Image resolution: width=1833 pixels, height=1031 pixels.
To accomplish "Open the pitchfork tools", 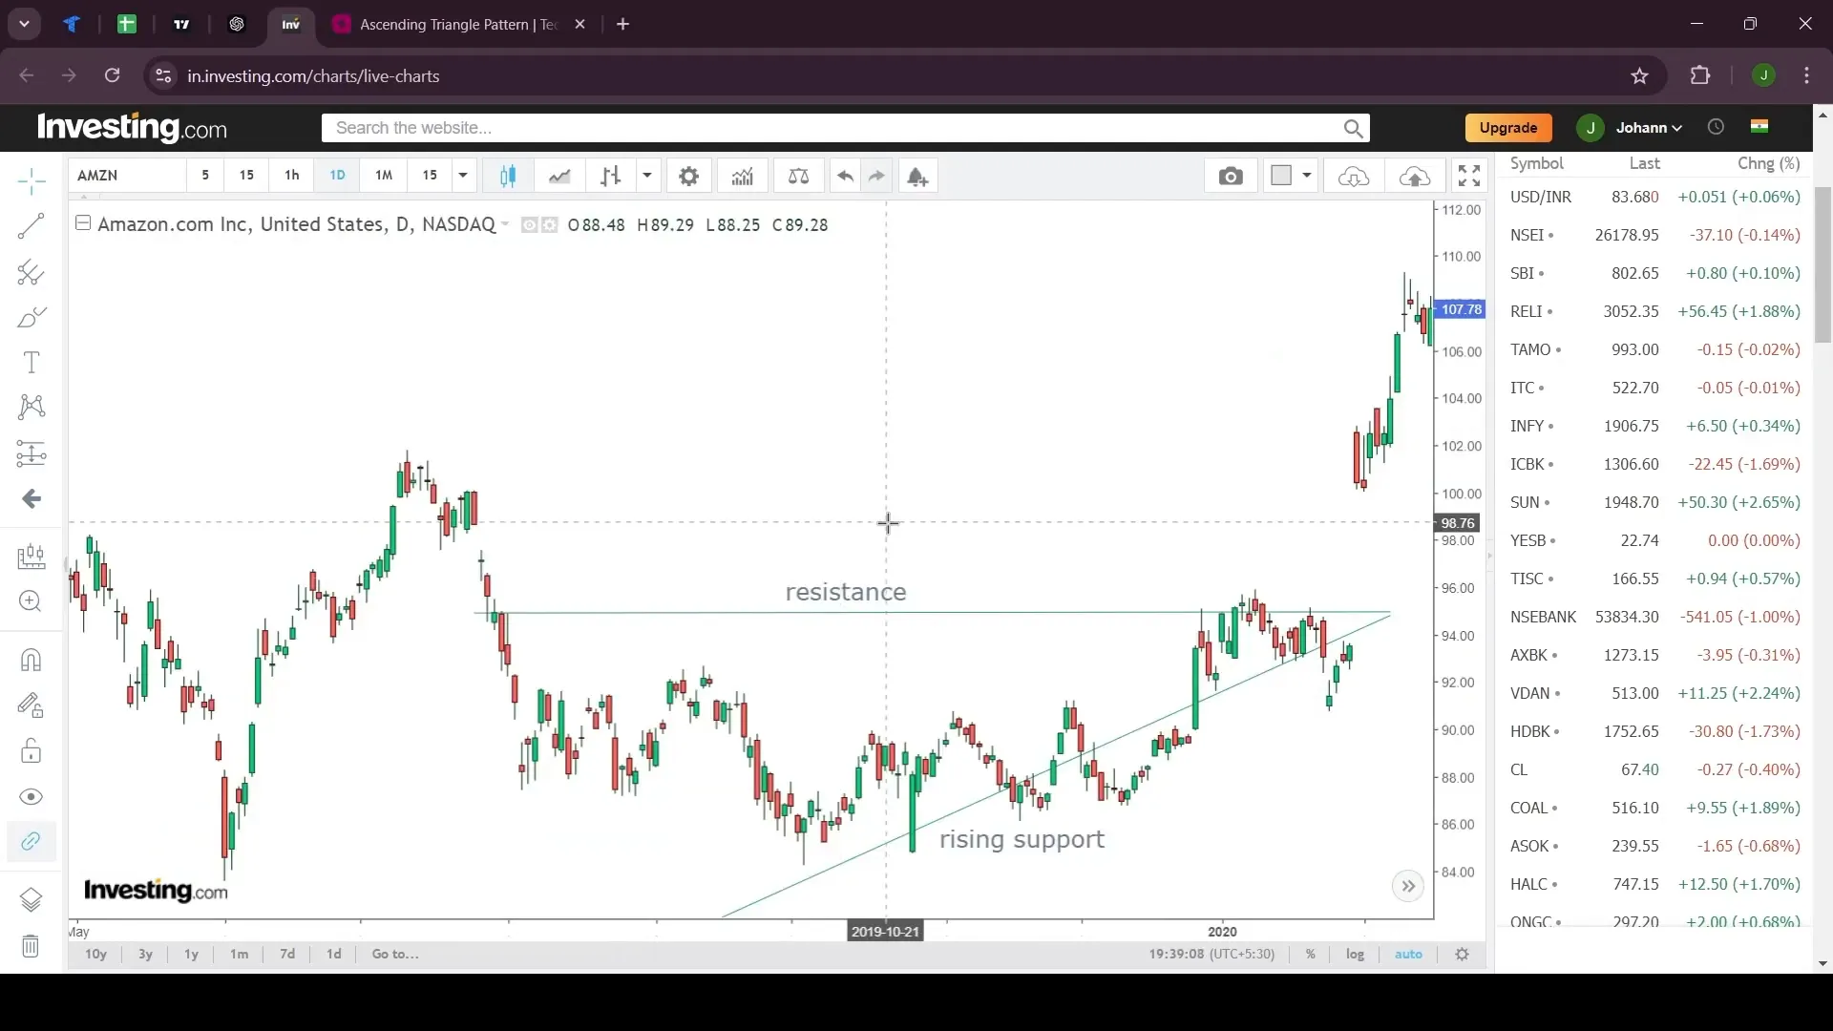I will [x=31, y=272].
